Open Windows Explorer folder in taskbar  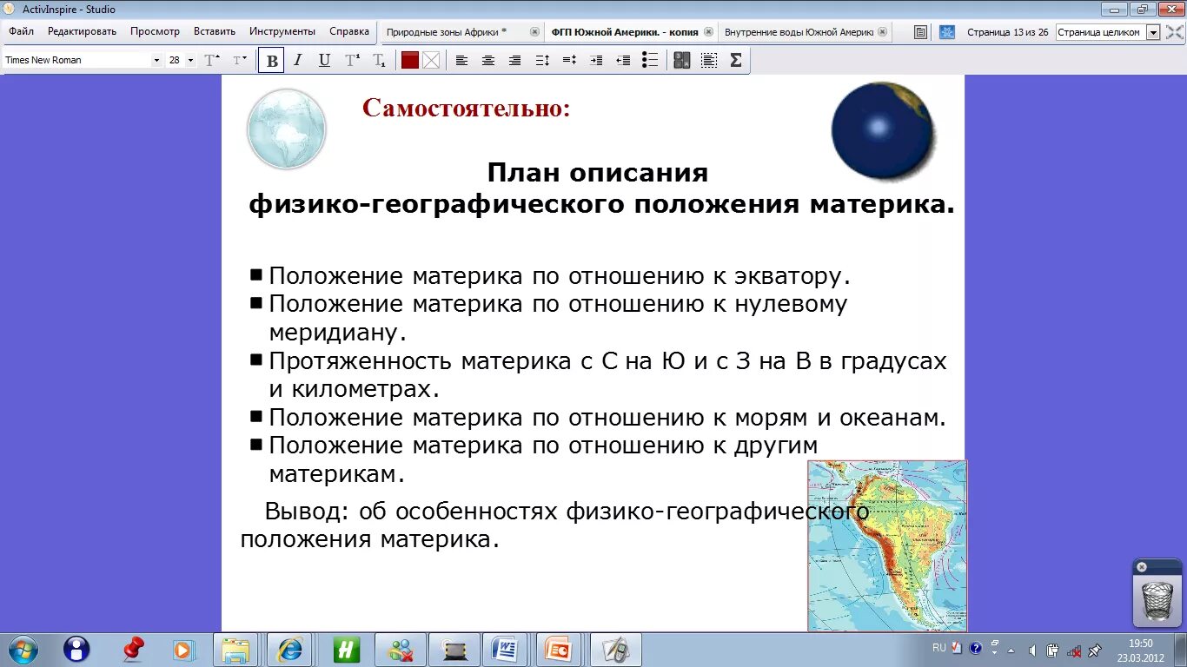pos(235,650)
